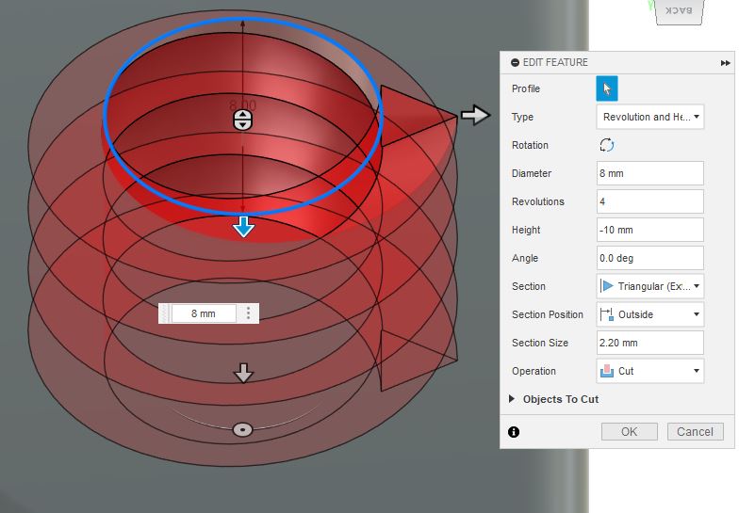The image size is (739, 513).
Task: Click the up-down revolutions manipulator handle
Action: click(243, 120)
